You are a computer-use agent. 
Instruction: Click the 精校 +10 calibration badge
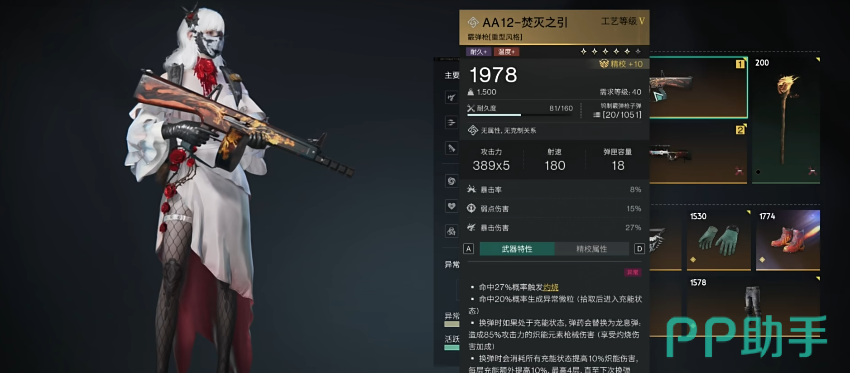621,64
